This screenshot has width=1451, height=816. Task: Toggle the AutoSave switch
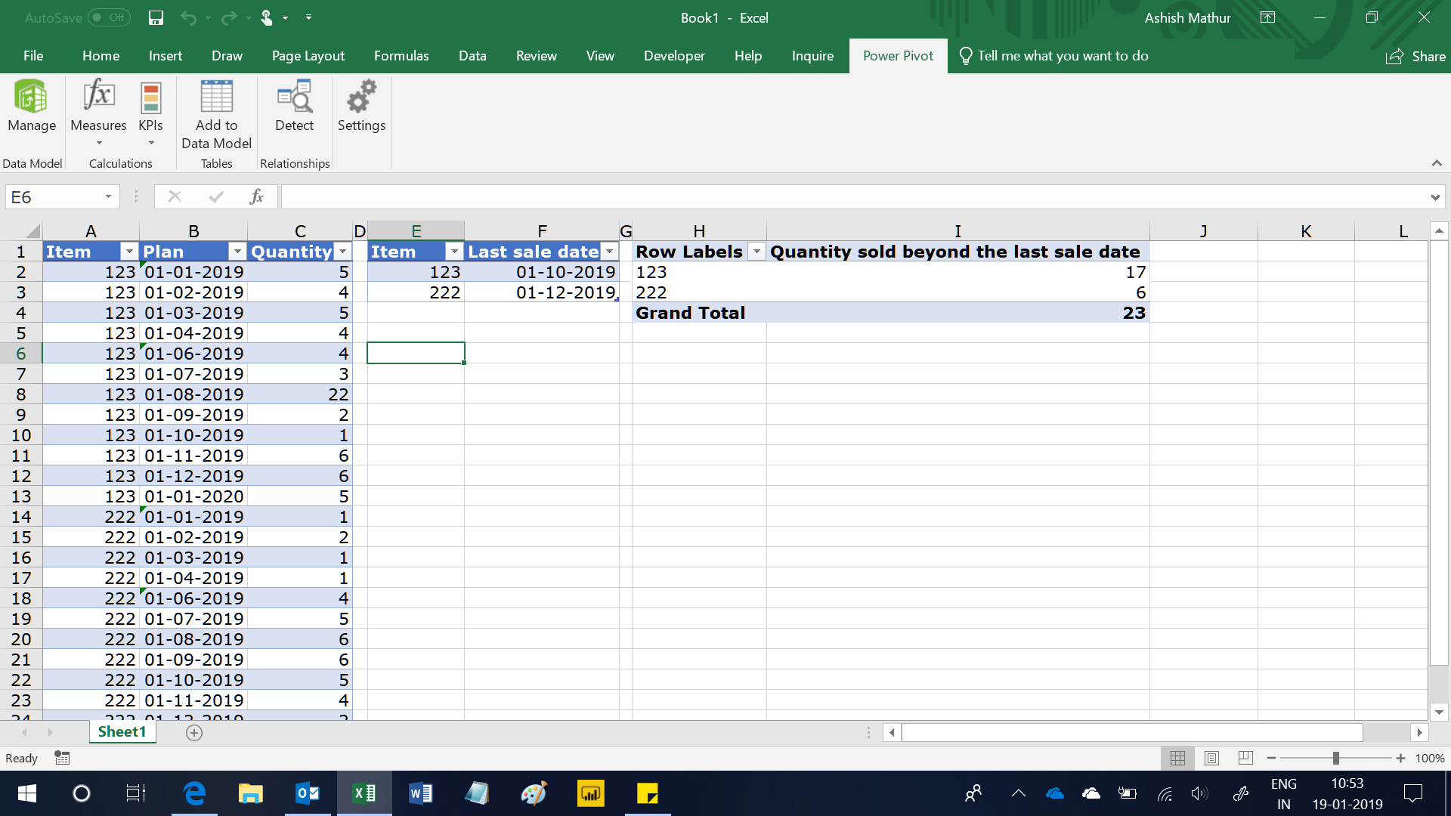109,17
